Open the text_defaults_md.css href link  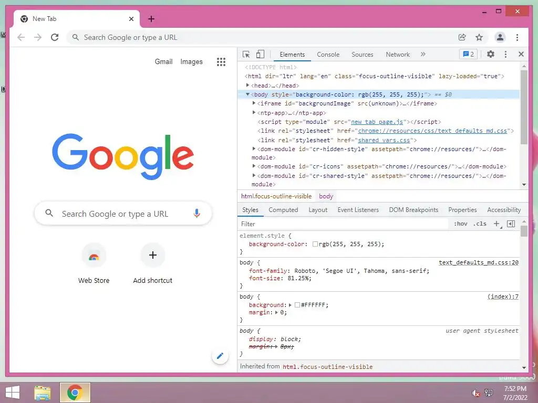[x=432, y=131]
